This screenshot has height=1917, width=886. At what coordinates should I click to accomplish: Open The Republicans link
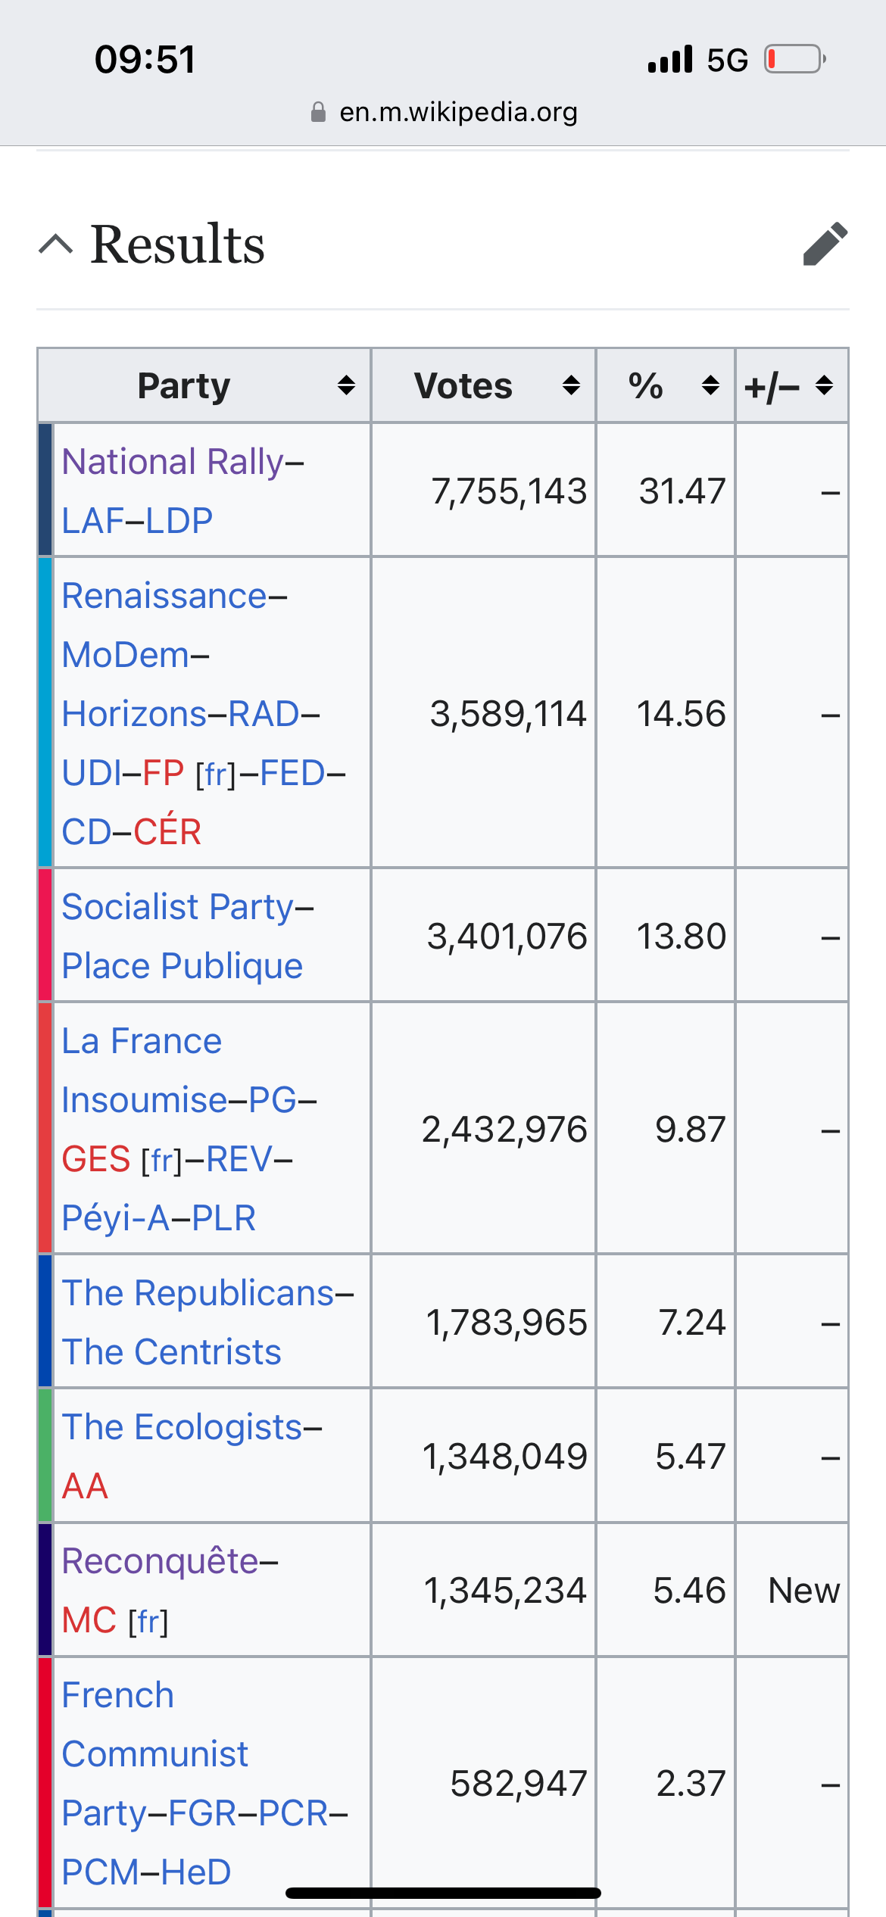(198, 1293)
